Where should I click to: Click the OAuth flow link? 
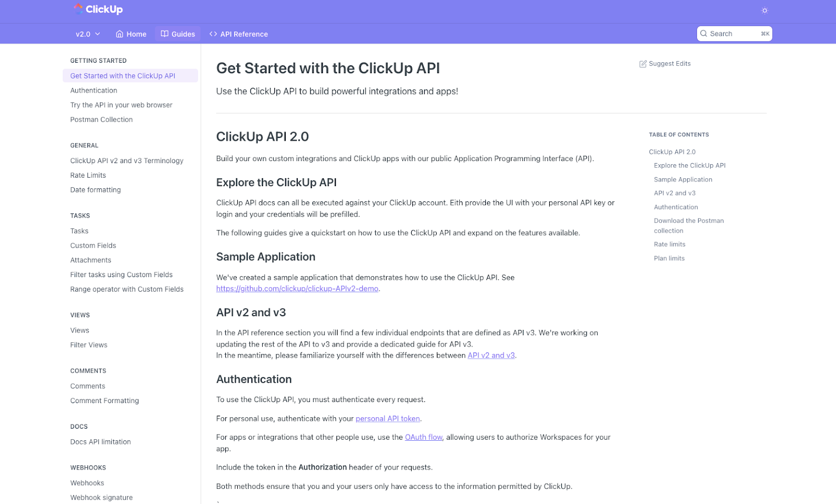(x=423, y=437)
